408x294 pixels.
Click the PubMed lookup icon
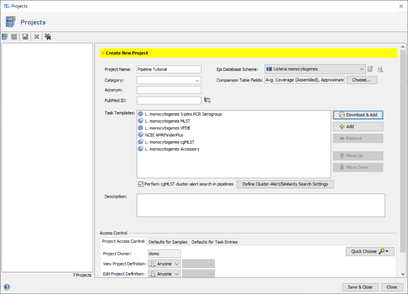tap(207, 100)
